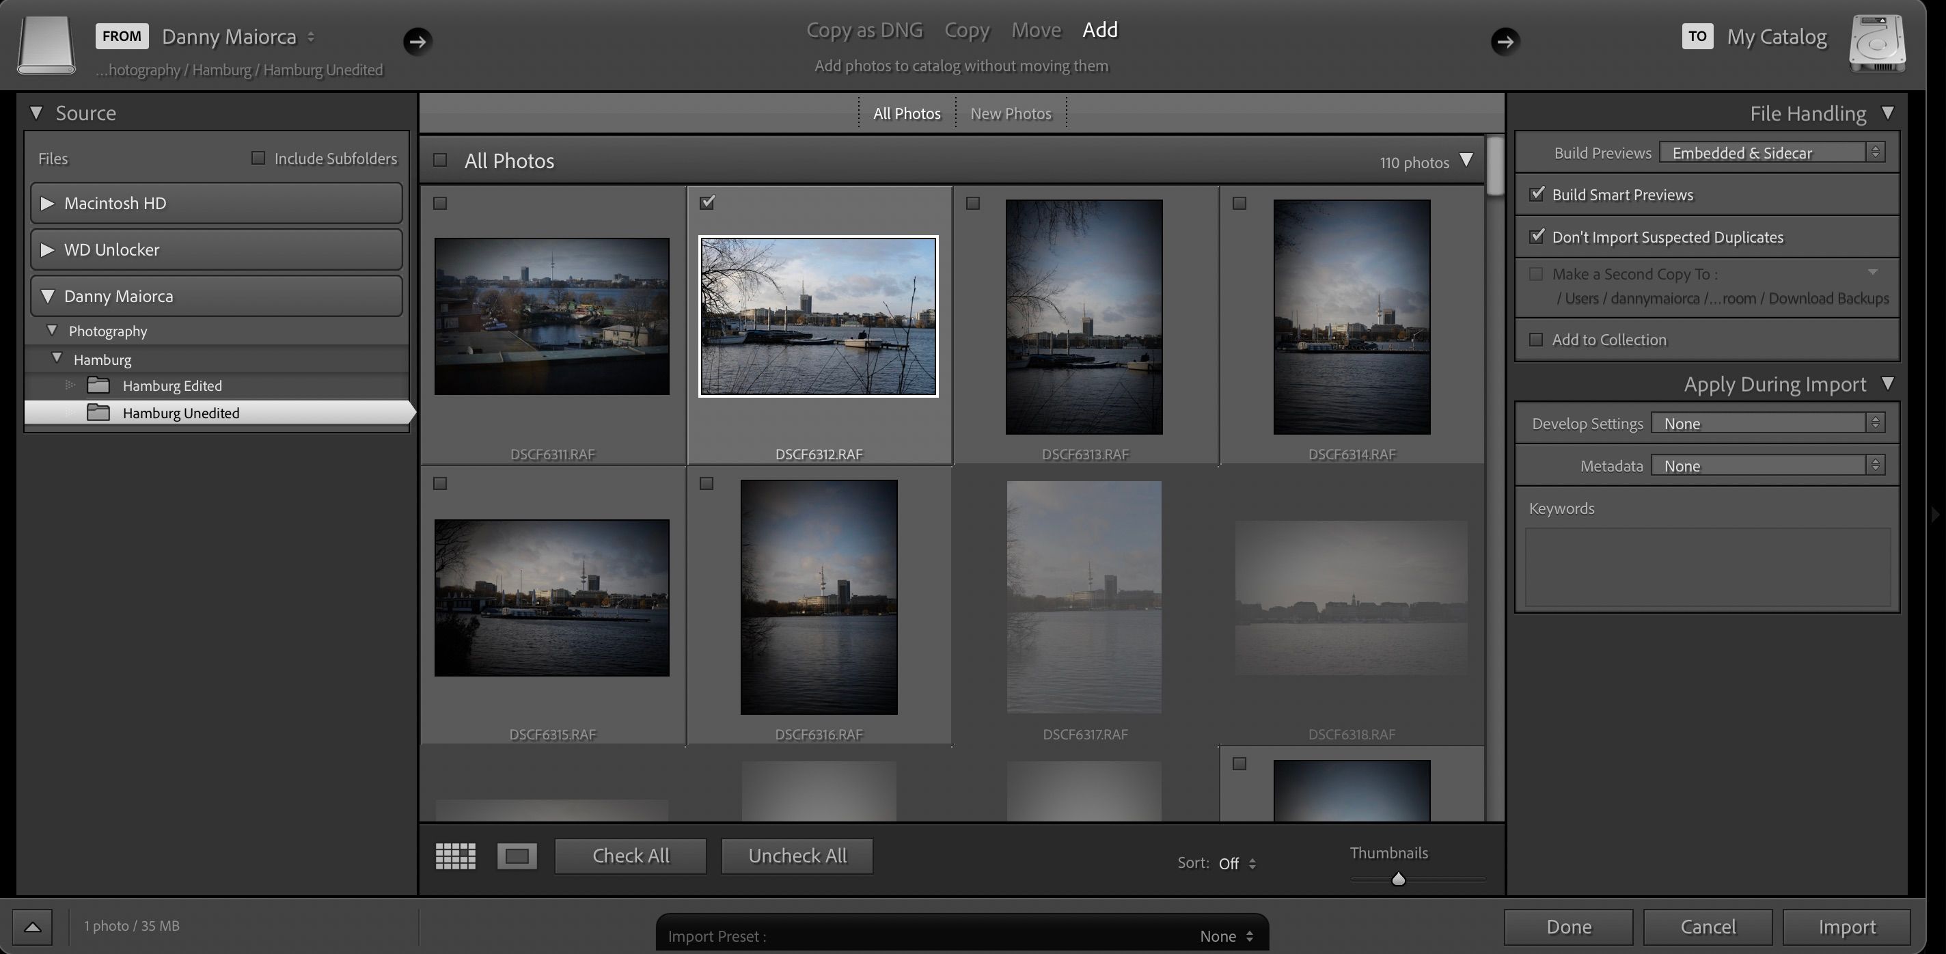Click the Uncheck All button
This screenshot has width=1946, height=954.
click(x=796, y=855)
